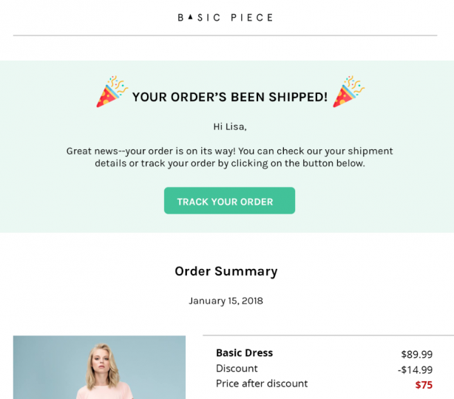454x399 pixels.
Task: Click the "Price after discount" label
Action: (x=262, y=383)
